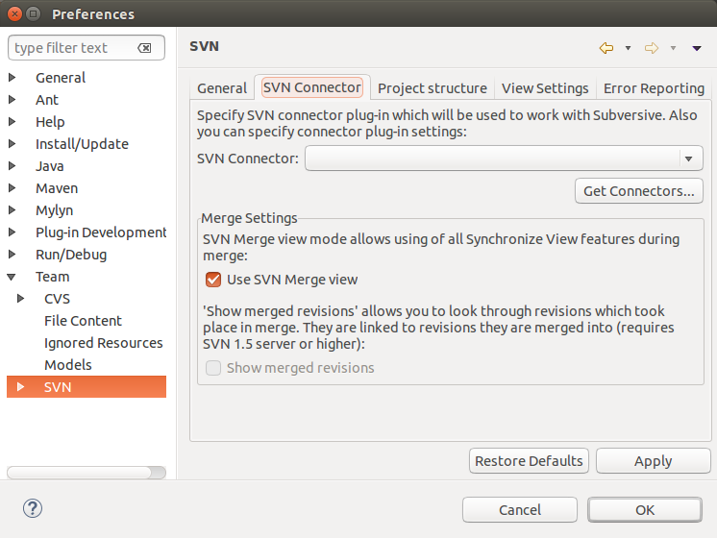Select the Help item label
The height and width of the screenshot is (538, 717).
click(x=50, y=122)
